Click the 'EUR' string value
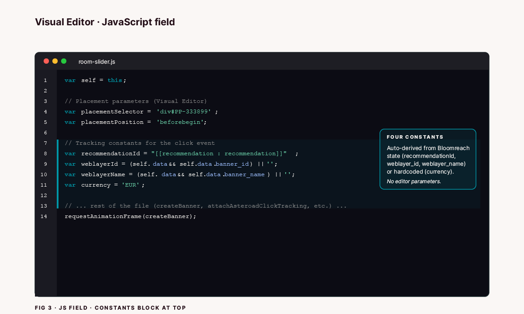 (x=131, y=185)
